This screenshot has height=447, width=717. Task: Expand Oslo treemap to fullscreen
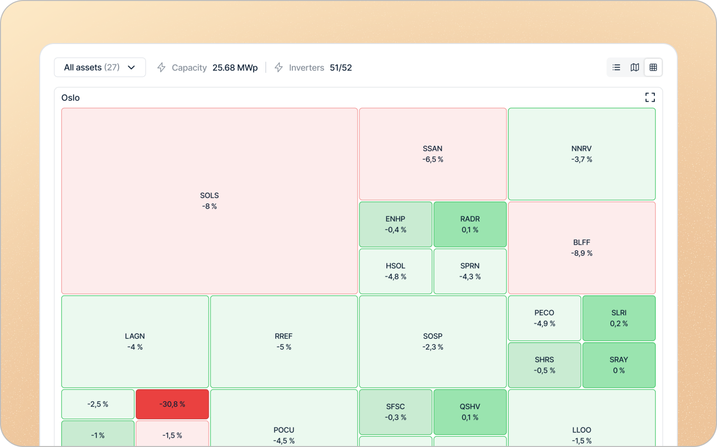tap(650, 97)
